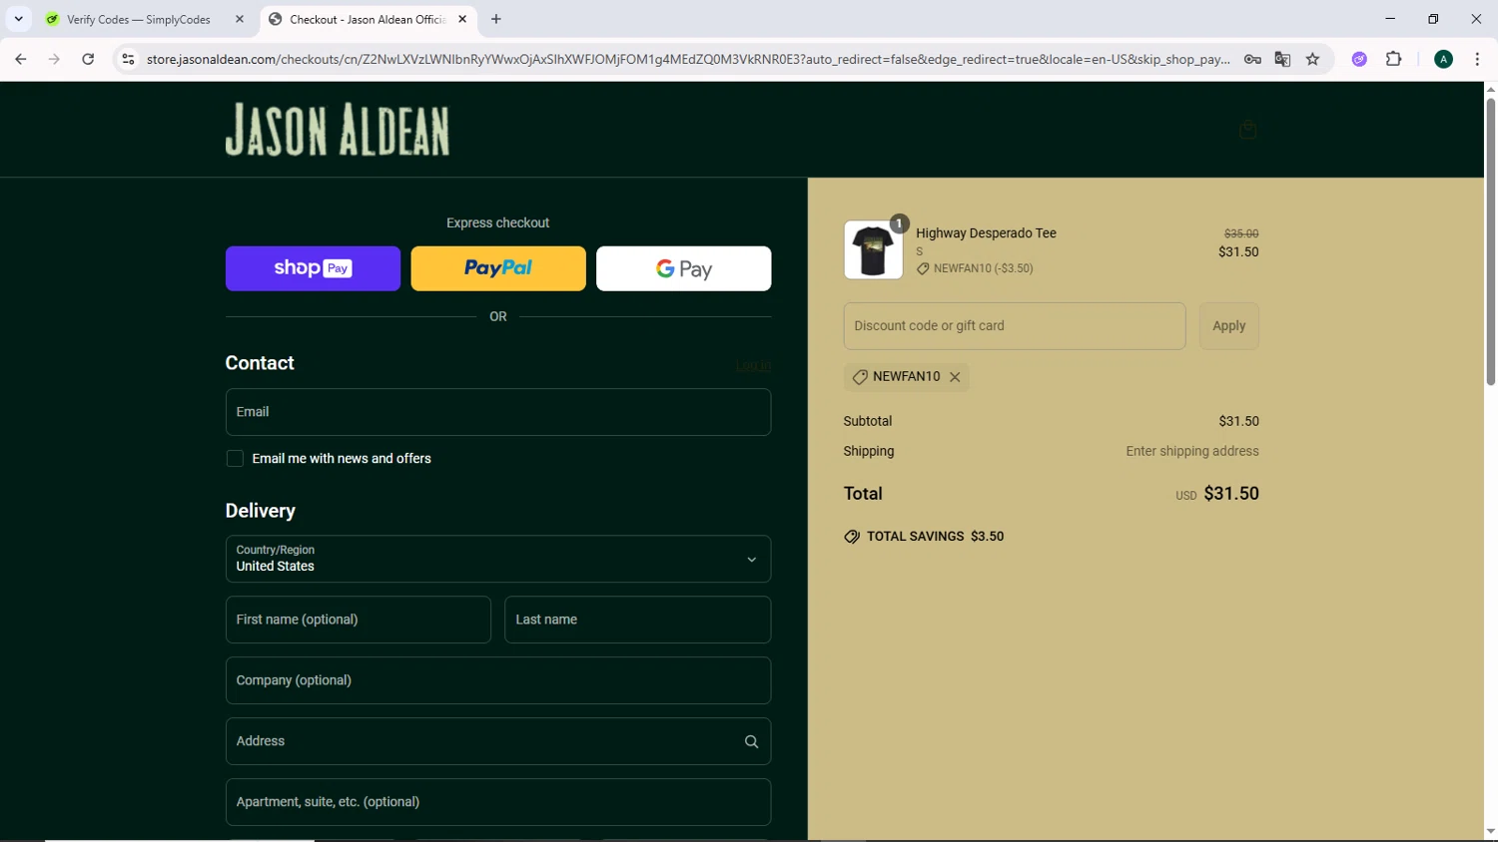Expand the Country/Region dropdown
Viewport: 1498px width, 842px height.
[498, 559]
